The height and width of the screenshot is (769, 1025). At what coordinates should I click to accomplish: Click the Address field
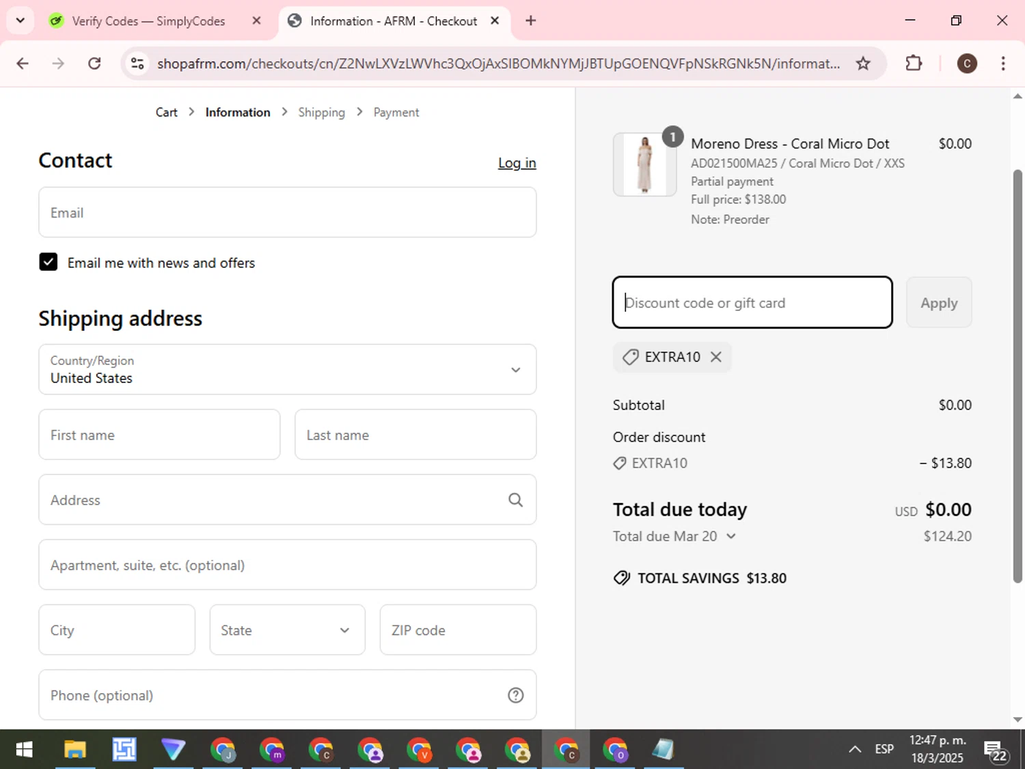point(288,500)
